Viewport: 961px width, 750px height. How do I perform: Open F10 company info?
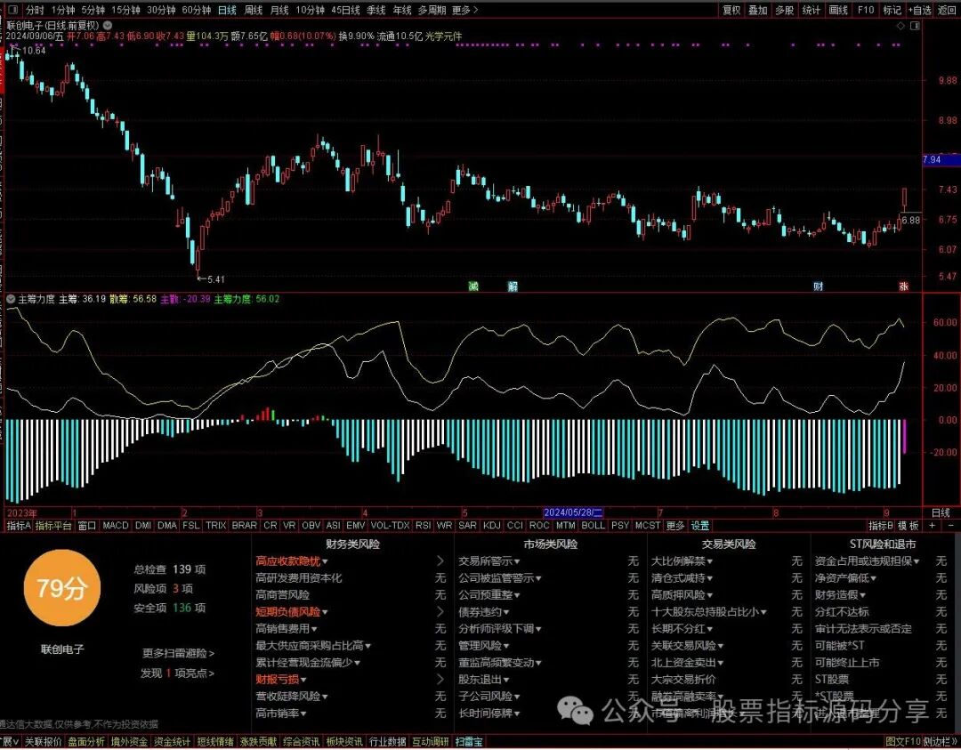coord(866,10)
